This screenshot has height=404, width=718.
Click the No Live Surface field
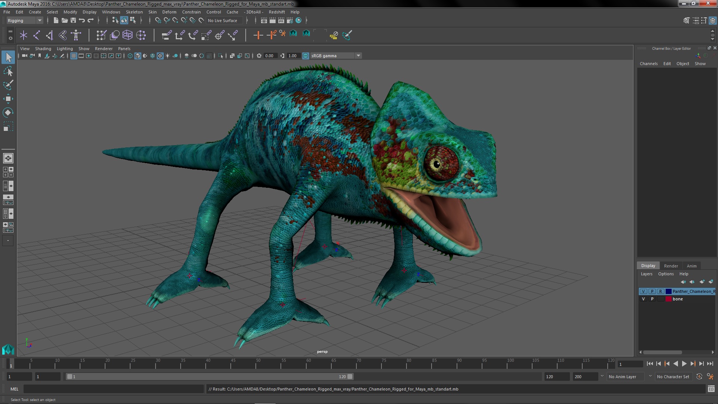pos(224,21)
